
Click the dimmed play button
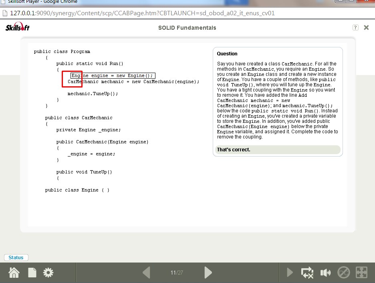click(x=290, y=273)
